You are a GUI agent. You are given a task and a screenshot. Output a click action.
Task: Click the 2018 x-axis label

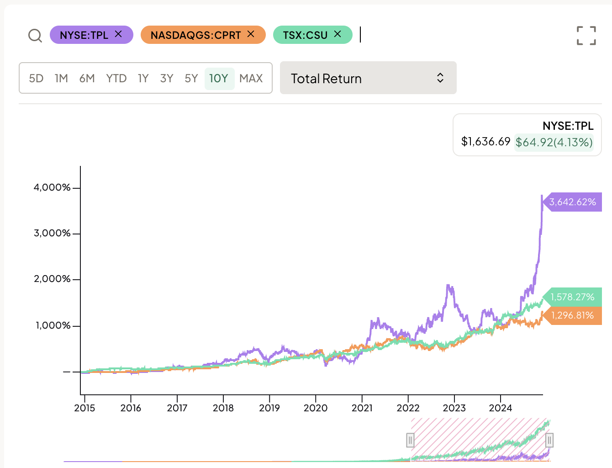(223, 408)
